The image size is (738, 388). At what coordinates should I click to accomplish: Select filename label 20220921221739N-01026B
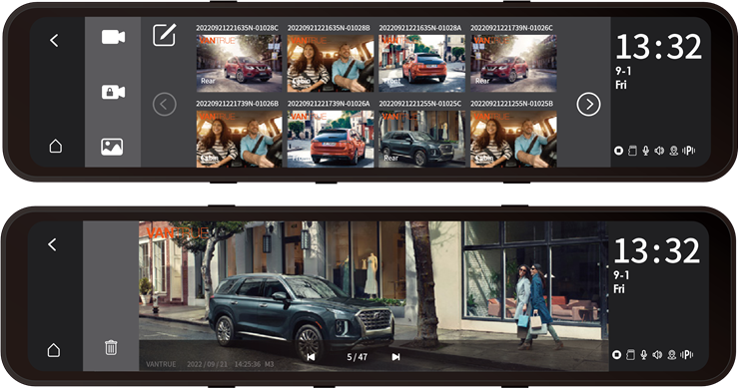pos(238,104)
